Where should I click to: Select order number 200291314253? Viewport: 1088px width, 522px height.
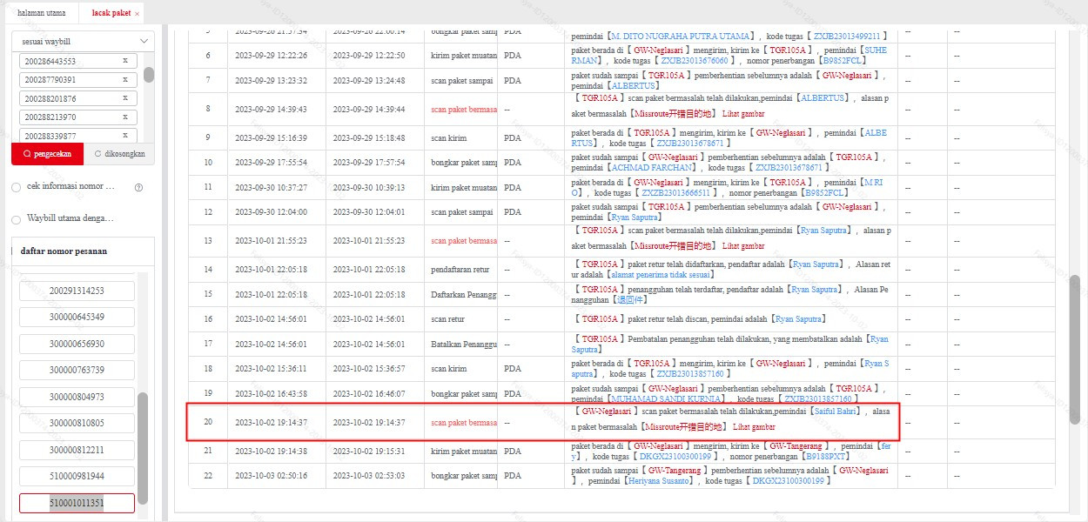pyautogui.click(x=77, y=291)
